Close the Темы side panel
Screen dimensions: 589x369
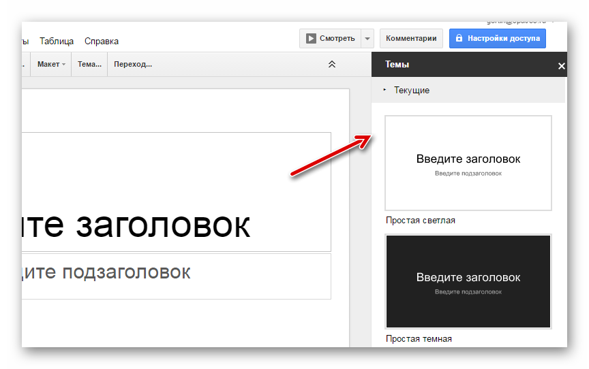pyautogui.click(x=561, y=66)
